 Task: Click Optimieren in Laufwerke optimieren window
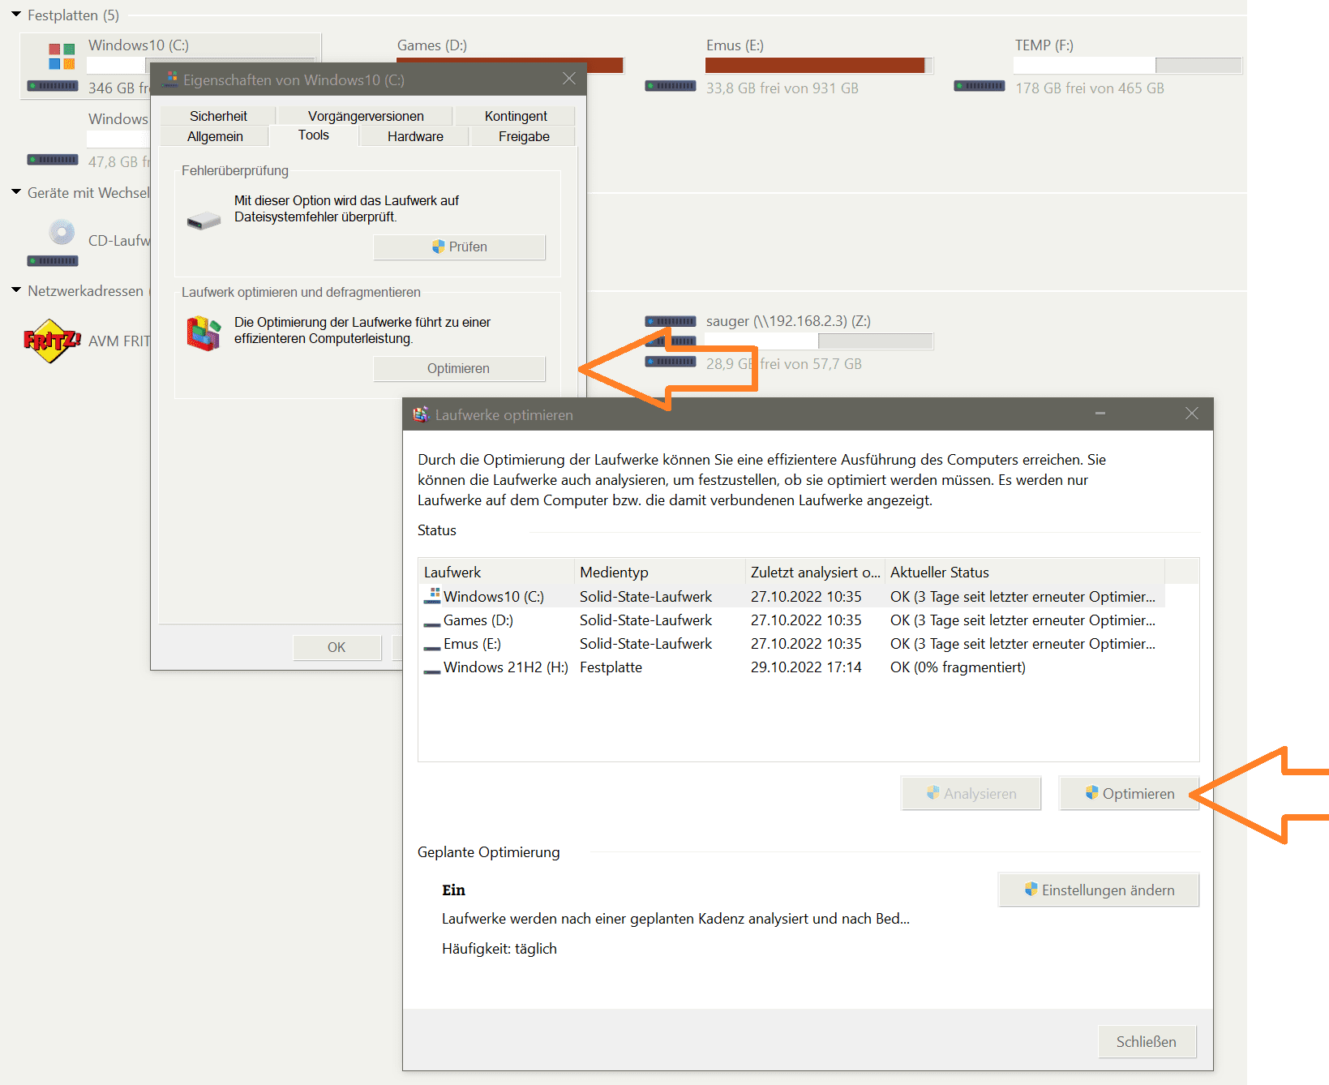[x=1129, y=793]
